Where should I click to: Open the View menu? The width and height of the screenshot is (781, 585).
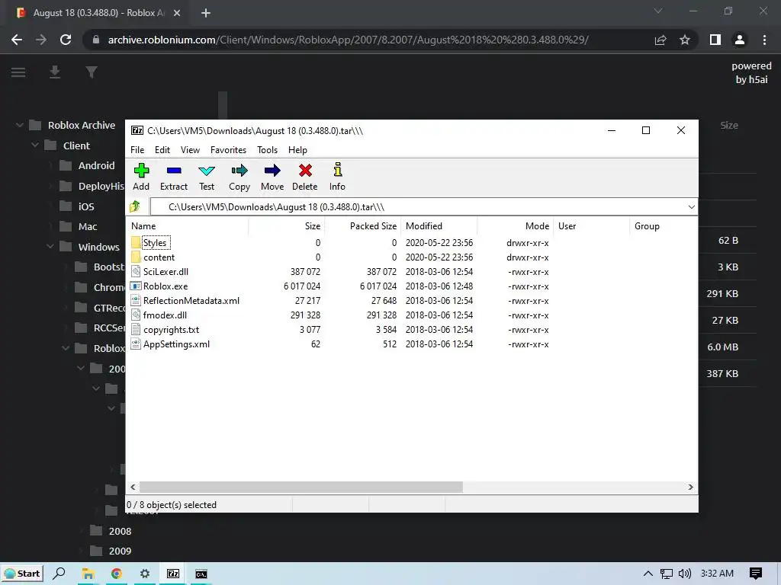pos(190,150)
